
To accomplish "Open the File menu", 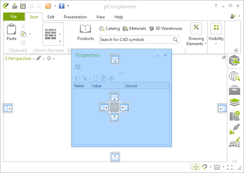I will point(14,17).
